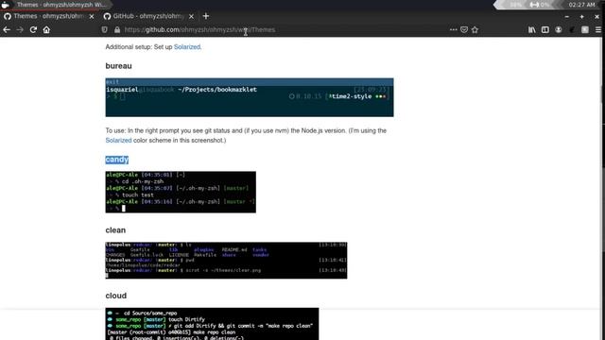Click the cloud theme heading
This screenshot has height=340, width=605.
[115, 296]
